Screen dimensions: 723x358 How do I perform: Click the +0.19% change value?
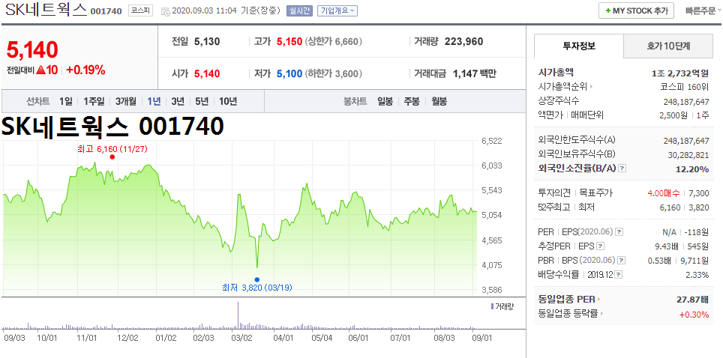point(85,70)
